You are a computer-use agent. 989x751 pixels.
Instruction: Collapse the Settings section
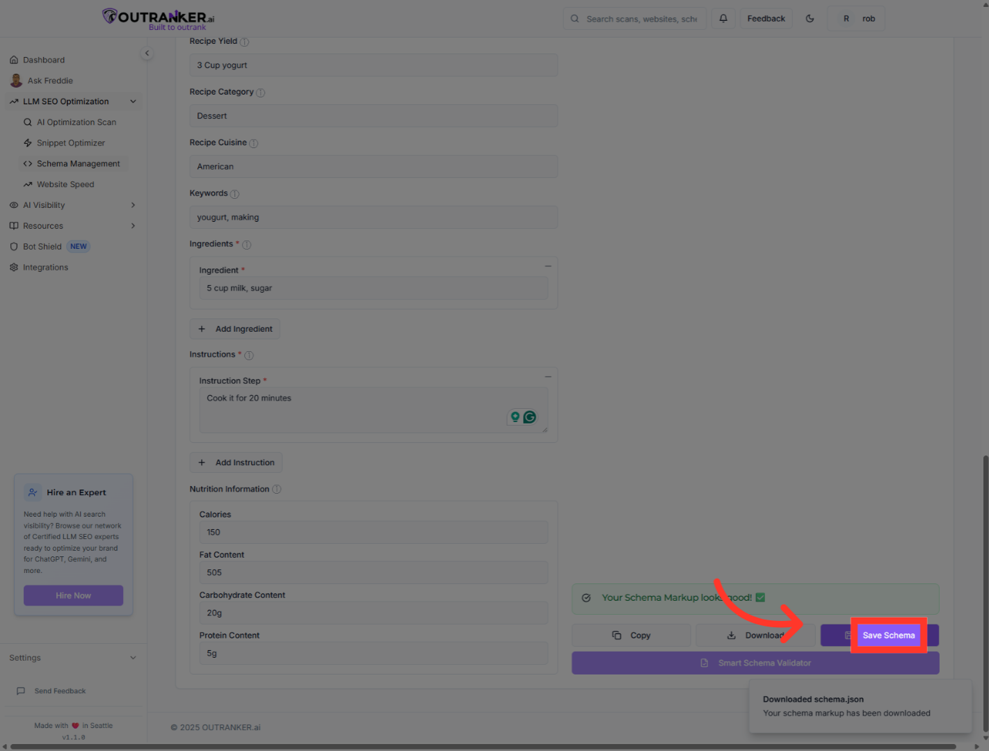(x=133, y=657)
